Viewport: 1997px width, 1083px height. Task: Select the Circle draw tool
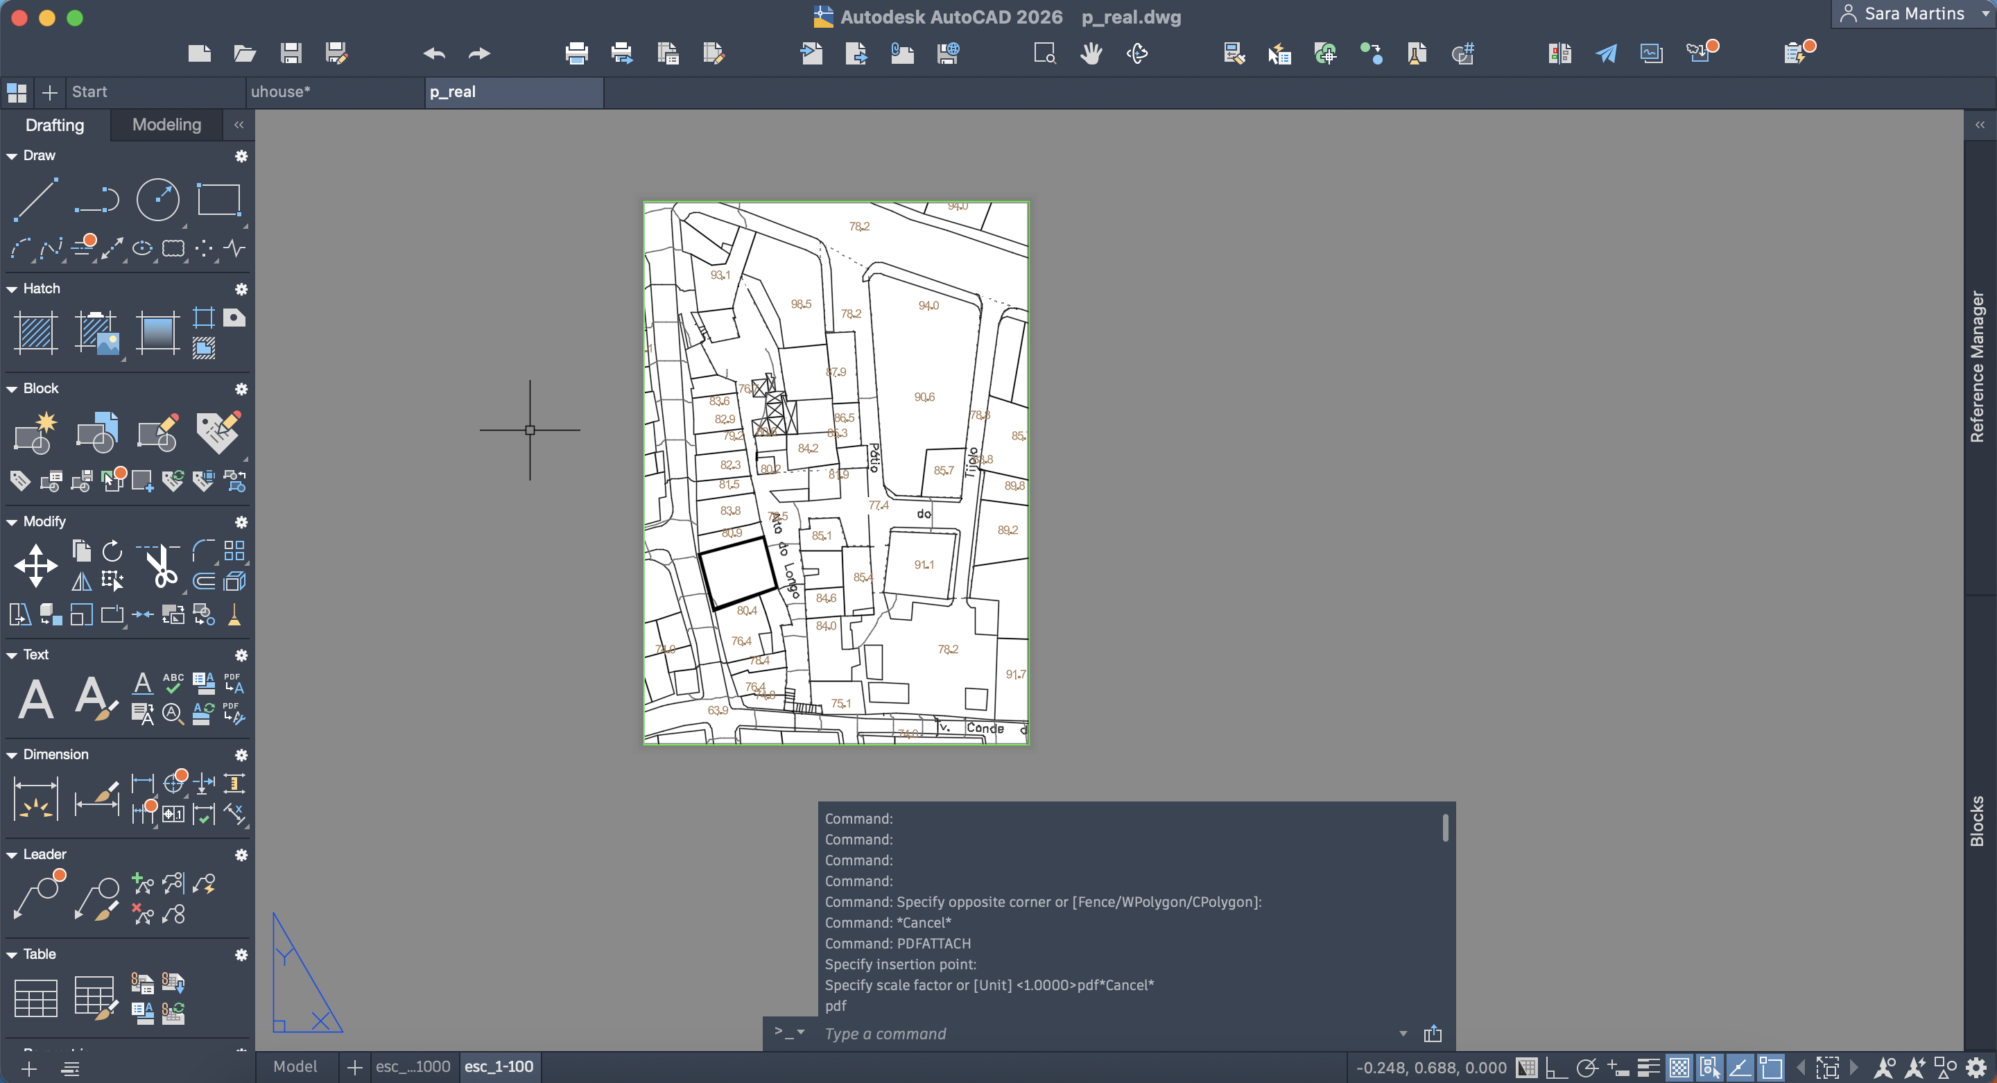click(157, 200)
